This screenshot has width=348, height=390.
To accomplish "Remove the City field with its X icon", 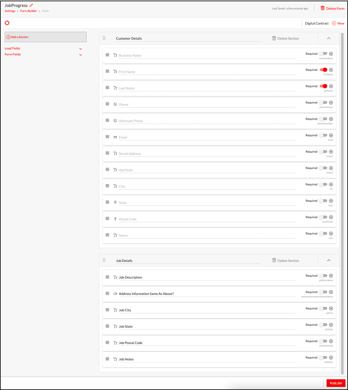I will point(331,184).
